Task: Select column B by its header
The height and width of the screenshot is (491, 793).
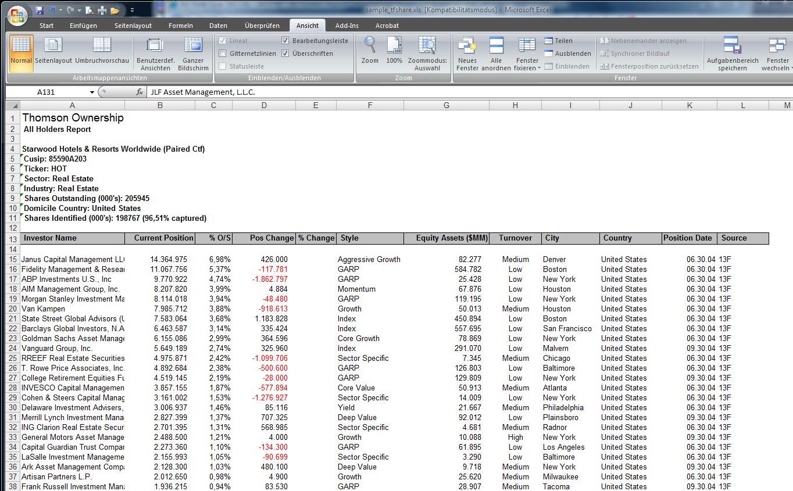Action: pos(160,105)
